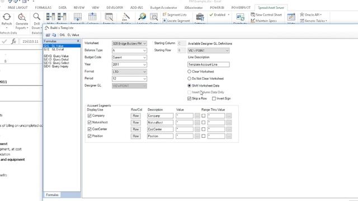This screenshot has height=201, width=358.
Task: Open the Generic Tables dropdown menu
Action: click(x=313, y=21)
